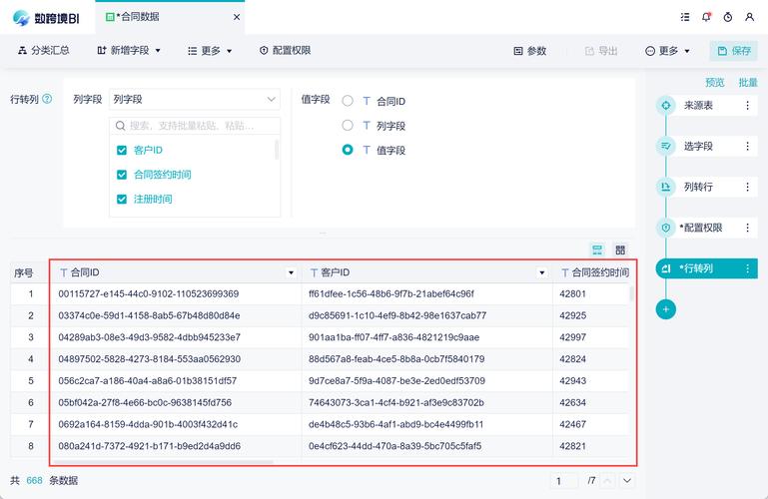This screenshot has height=499, width=768.
Task: Click the 导出 button
Action: pyautogui.click(x=601, y=51)
